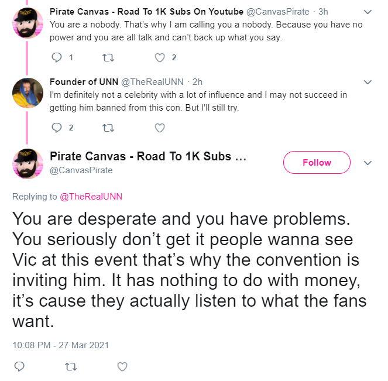Reply to the main 10:08 PM tweet

19,366
